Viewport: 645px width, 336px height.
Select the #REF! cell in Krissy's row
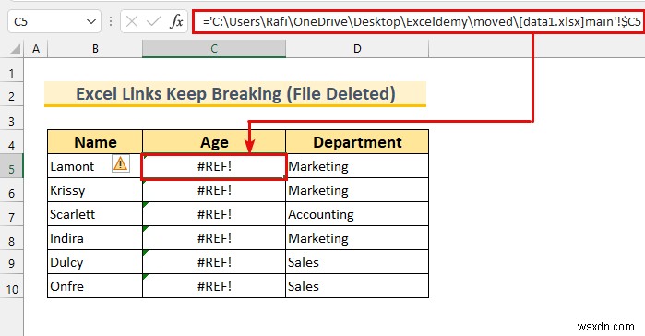point(214,189)
